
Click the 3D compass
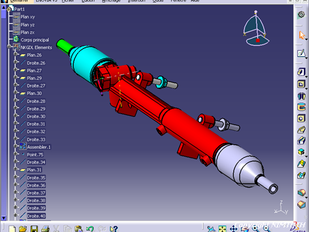coord(256,28)
